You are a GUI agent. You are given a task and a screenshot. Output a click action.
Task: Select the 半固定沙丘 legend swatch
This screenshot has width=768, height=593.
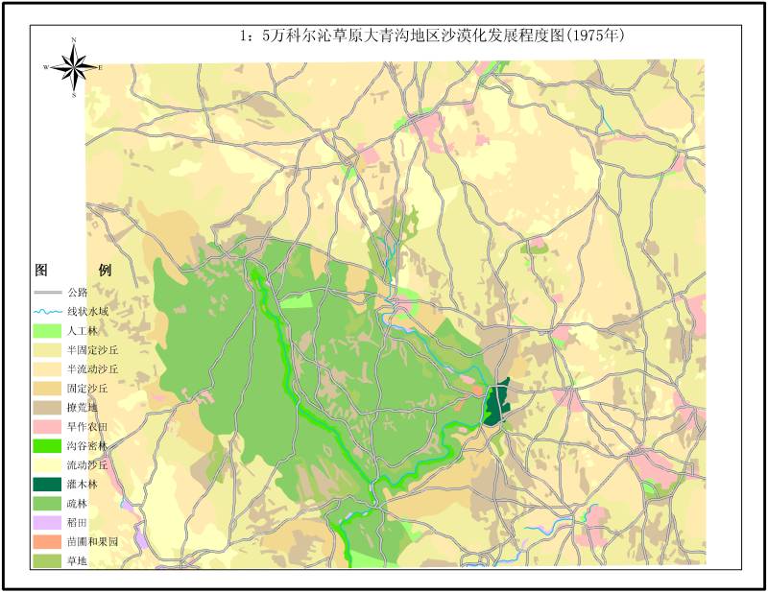pos(48,350)
